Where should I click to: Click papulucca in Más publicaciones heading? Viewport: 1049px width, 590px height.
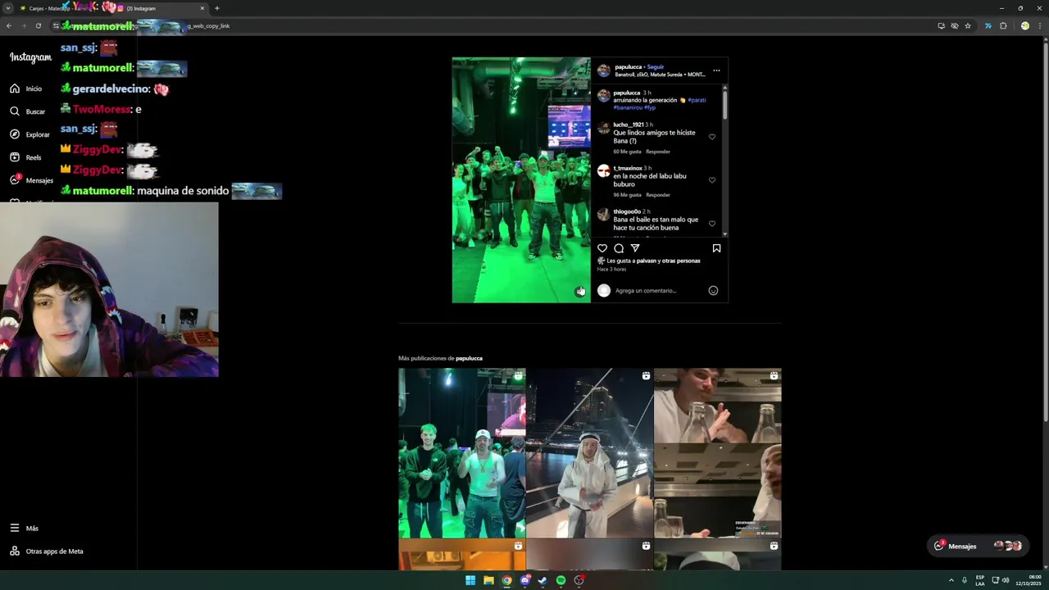click(469, 358)
